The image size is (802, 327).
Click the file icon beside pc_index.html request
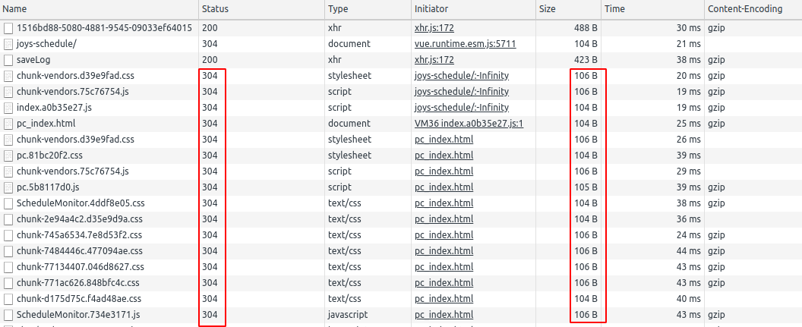[8, 124]
